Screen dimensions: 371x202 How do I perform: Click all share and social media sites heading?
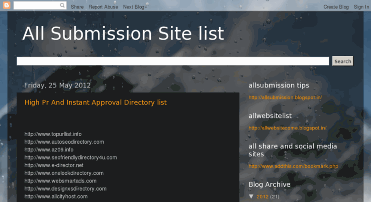pos(293,150)
